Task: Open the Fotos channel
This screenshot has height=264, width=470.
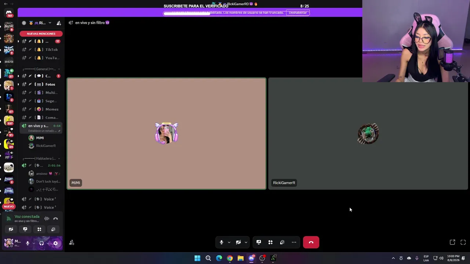Action: pyautogui.click(x=41, y=84)
